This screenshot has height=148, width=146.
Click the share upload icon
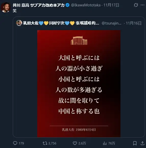142,143
